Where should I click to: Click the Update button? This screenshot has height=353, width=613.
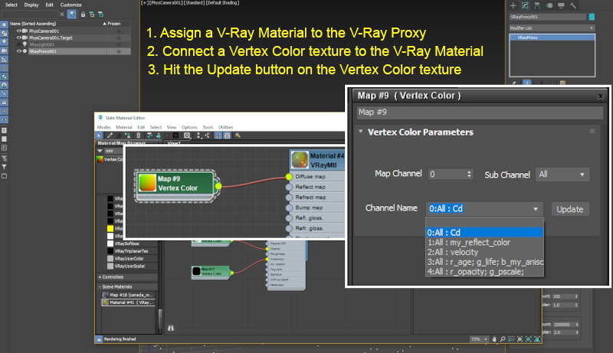pyautogui.click(x=569, y=209)
